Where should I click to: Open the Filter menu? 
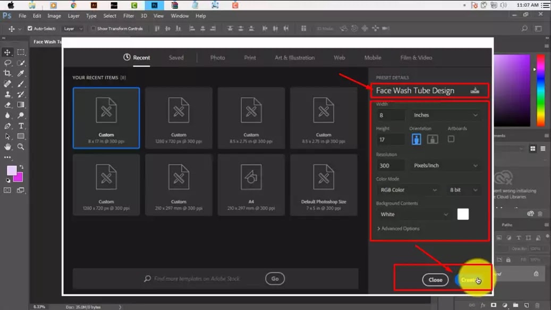click(128, 16)
